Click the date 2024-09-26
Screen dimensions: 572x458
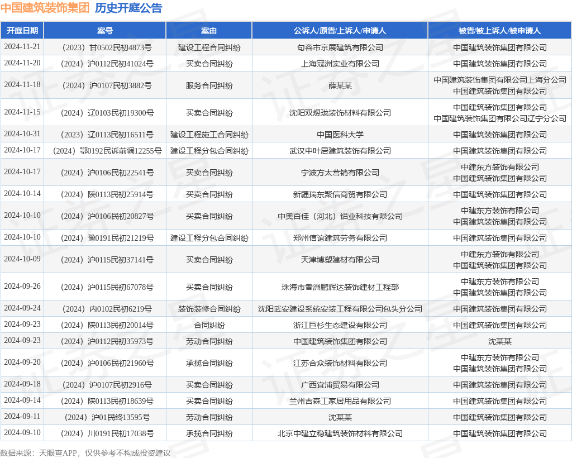22,286
